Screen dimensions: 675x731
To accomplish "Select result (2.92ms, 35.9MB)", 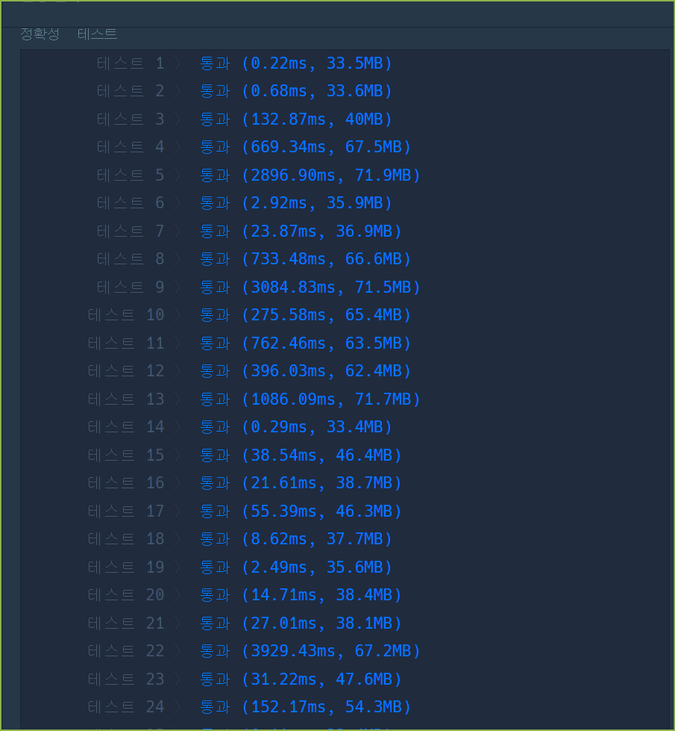I will coord(317,203).
